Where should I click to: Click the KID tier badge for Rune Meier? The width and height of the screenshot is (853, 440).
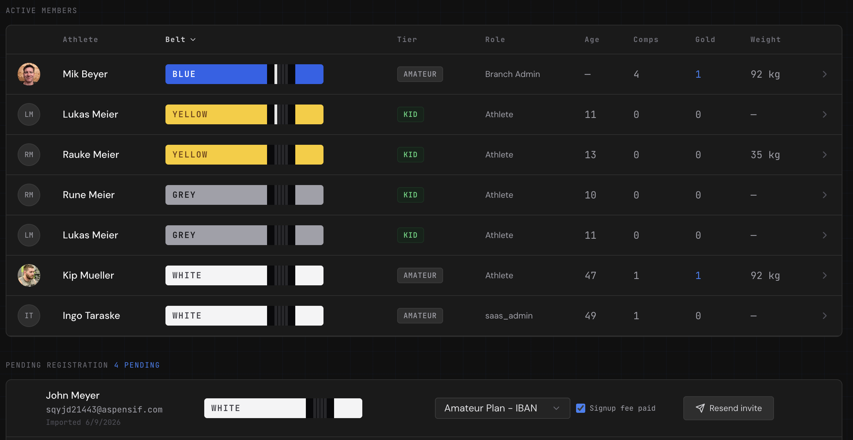411,195
